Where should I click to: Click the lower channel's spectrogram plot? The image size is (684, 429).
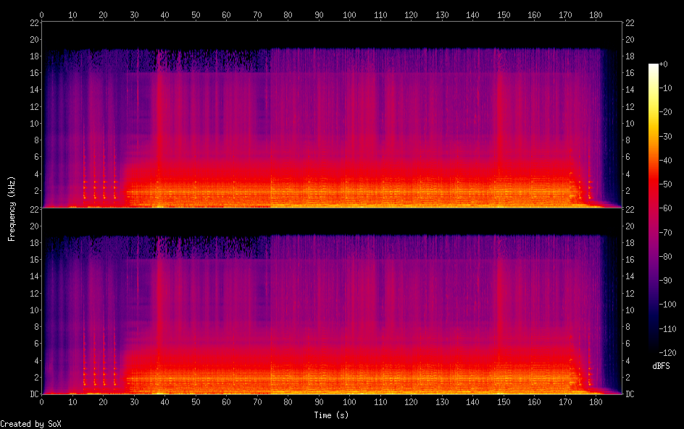[x=332, y=302]
